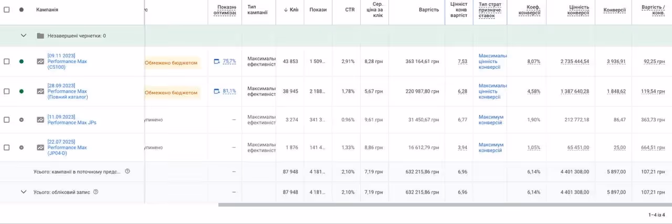Image resolution: width=672 pixels, height=224 pixels.
Task: Select checkbox for Performance Max (CS100) campaign
Action: click(7, 61)
